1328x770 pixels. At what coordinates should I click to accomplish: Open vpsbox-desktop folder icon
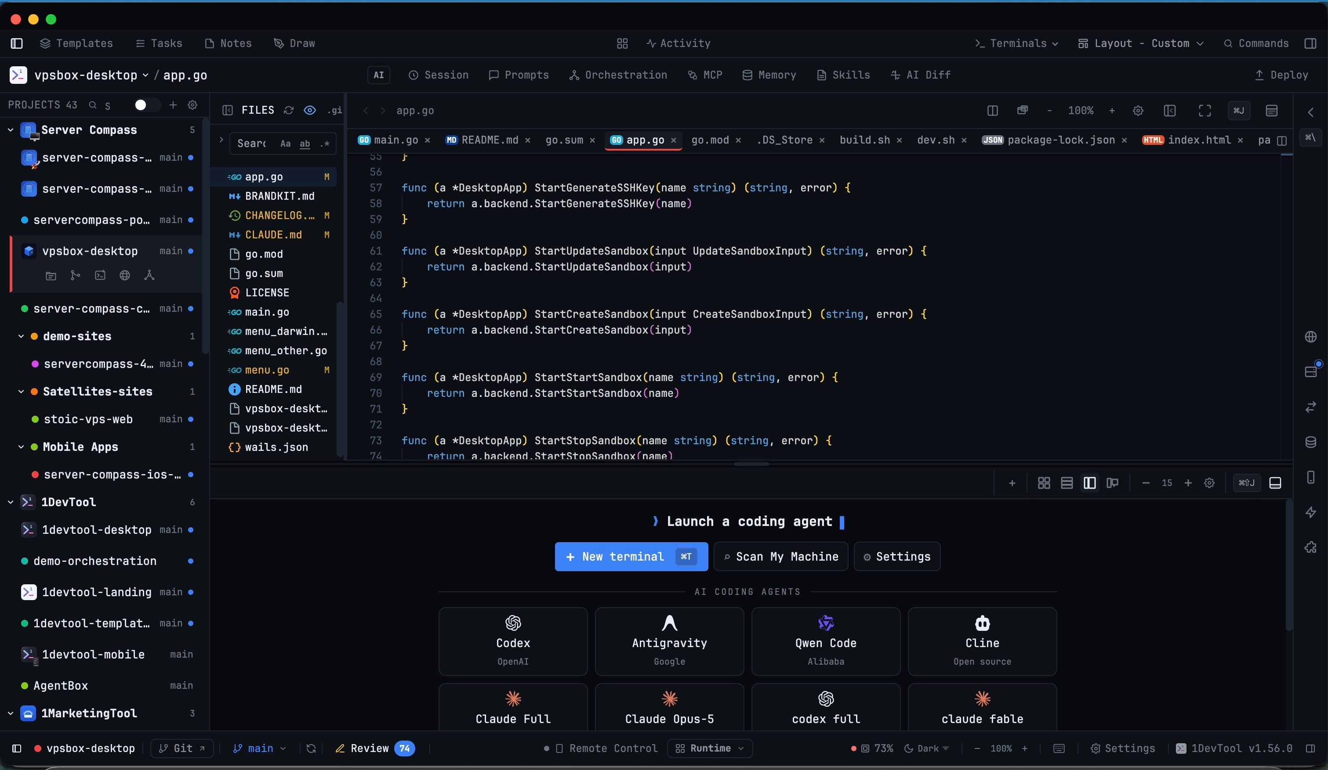51,275
